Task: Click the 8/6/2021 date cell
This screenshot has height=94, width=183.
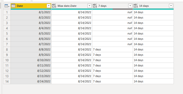Action: [31, 39]
